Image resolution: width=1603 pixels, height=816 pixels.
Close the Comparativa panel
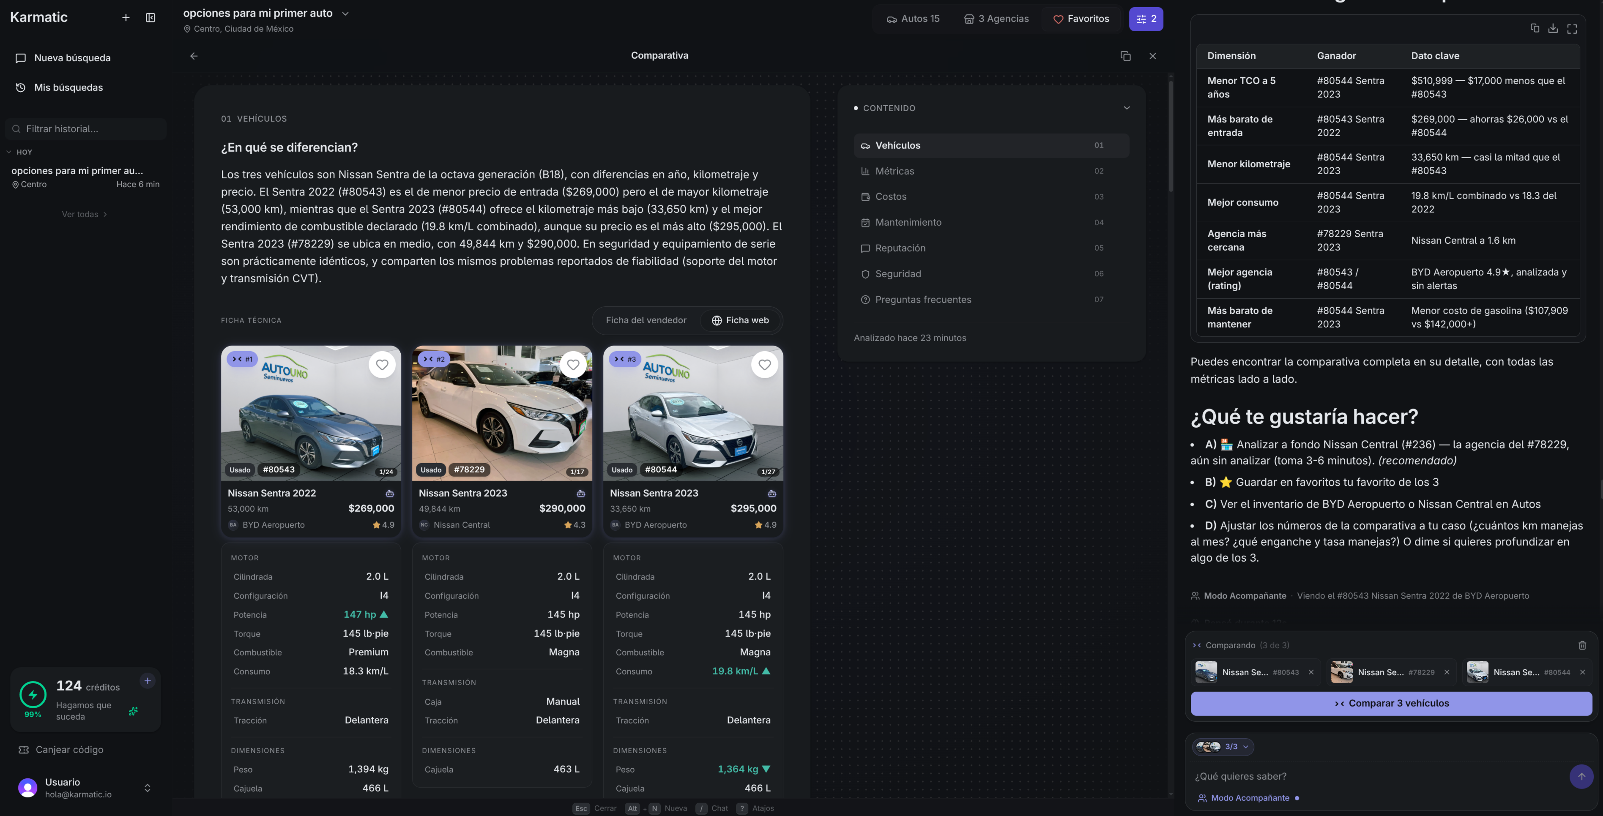point(1152,56)
